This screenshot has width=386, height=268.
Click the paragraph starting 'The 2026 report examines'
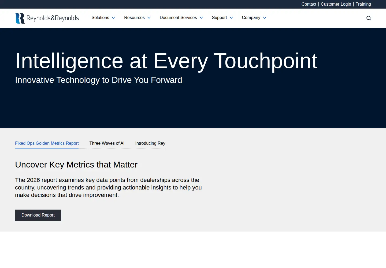tap(108, 188)
